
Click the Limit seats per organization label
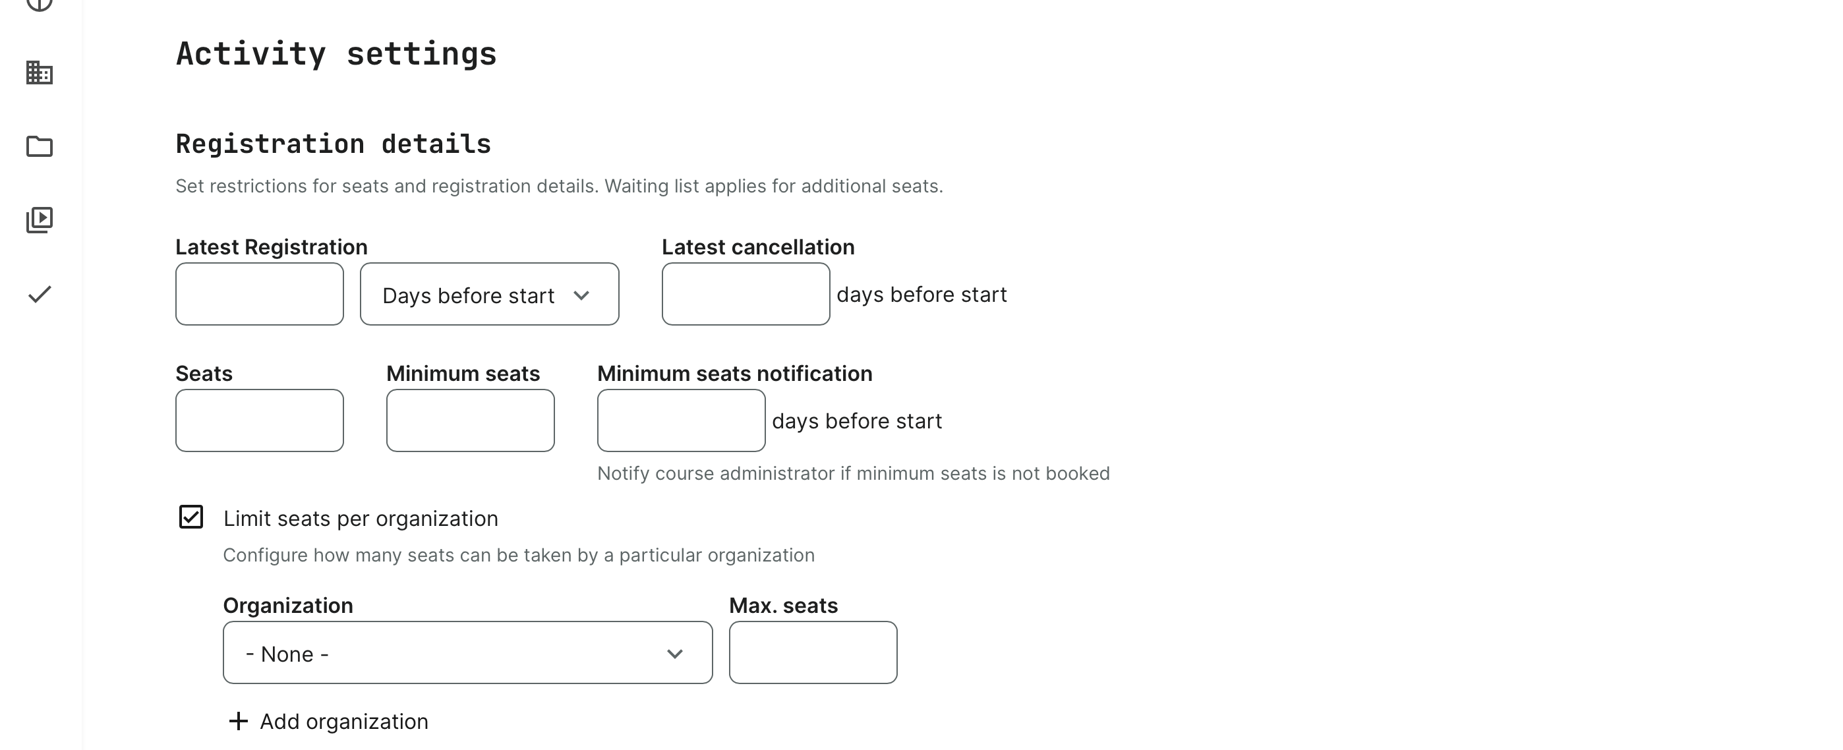(x=361, y=518)
